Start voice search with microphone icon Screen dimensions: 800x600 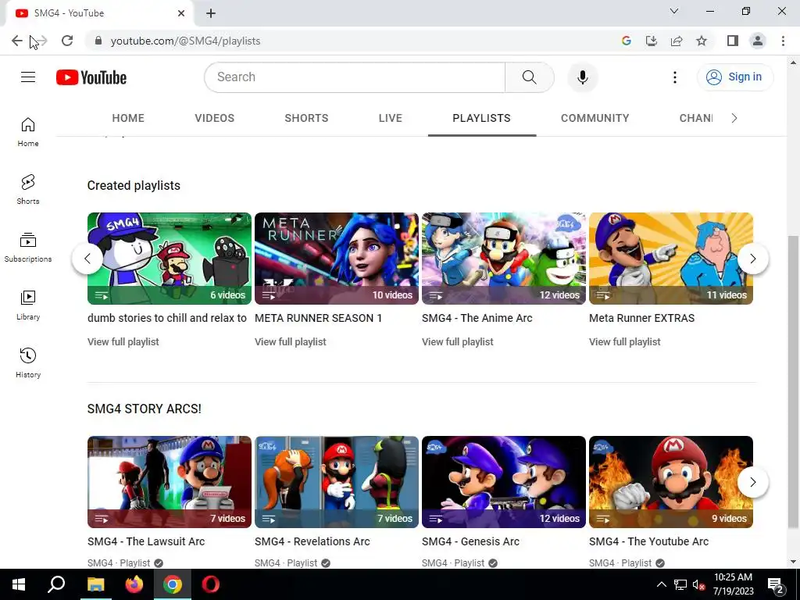583,77
